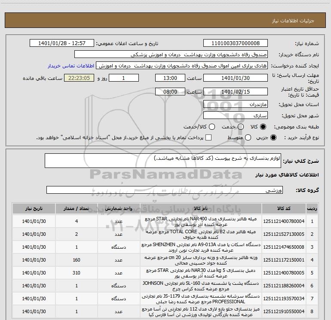Click the response deadline date 1401/01/30 field

[x=236, y=78]
